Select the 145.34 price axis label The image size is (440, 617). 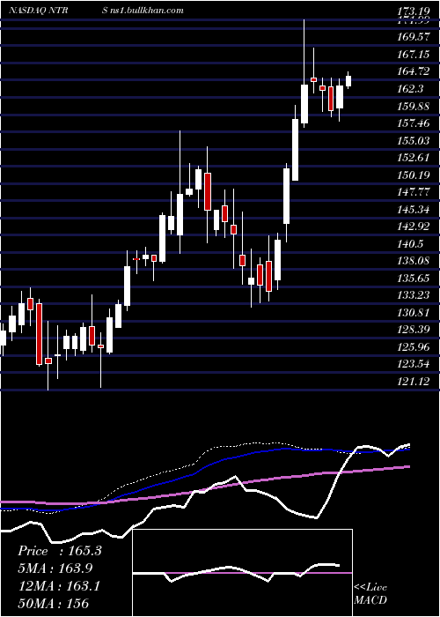click(414, 210)
